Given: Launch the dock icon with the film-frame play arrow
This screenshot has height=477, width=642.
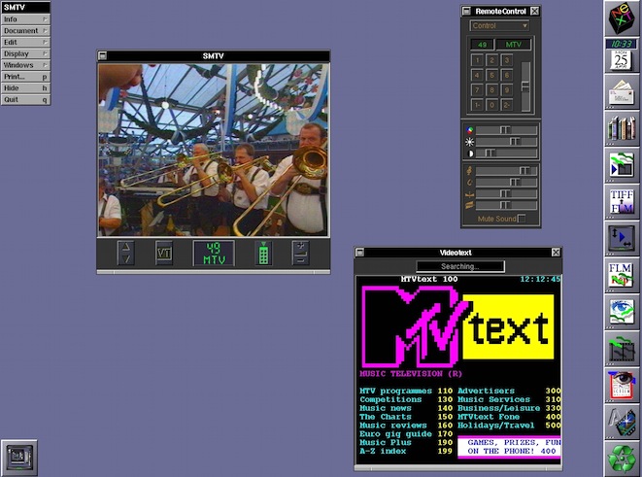Looking at the screenshot, I should (622, 164).
